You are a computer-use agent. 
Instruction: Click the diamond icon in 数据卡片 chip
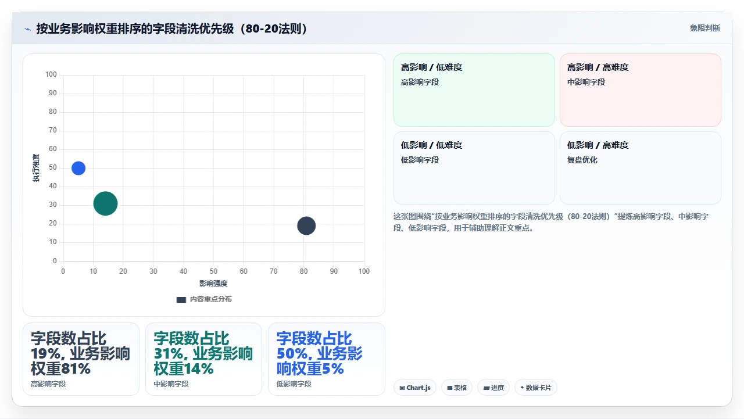(x=522, y=388)
